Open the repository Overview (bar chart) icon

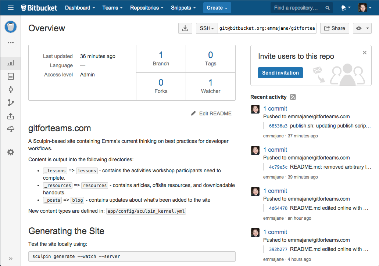pos(11,63)
